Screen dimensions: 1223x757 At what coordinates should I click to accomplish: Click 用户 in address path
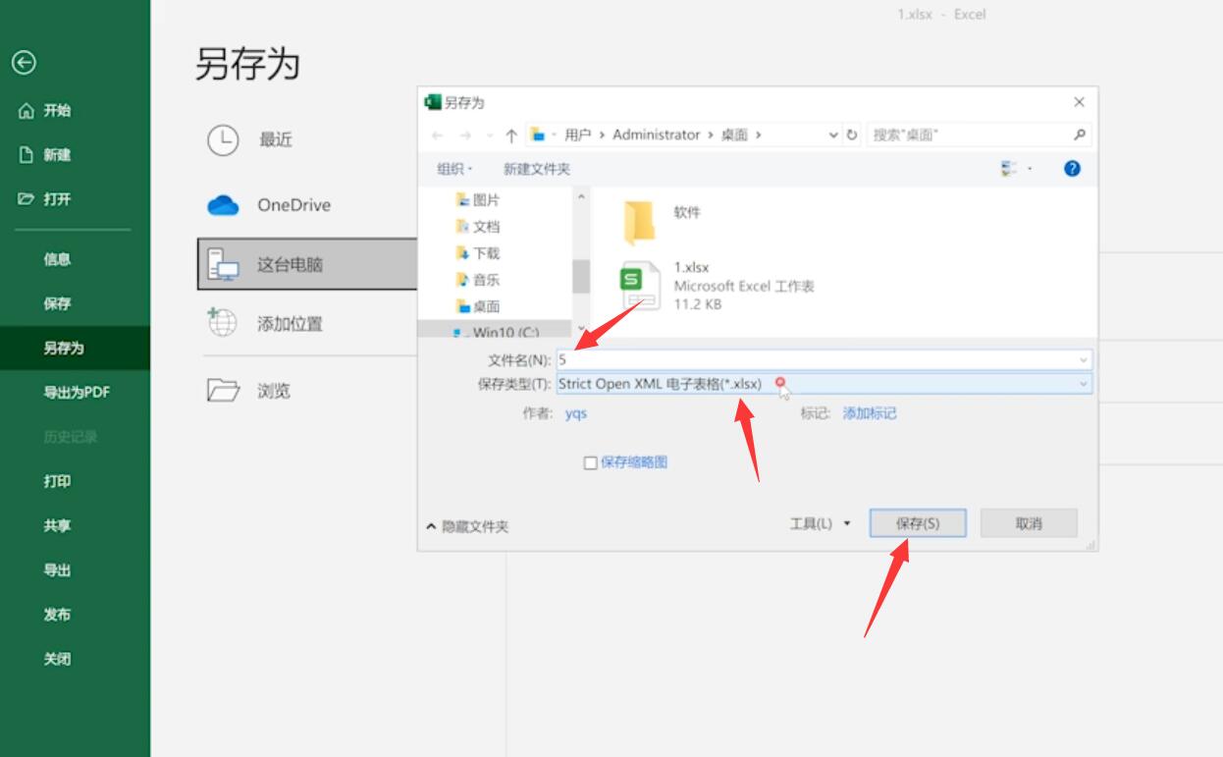(x=577, y=135)
